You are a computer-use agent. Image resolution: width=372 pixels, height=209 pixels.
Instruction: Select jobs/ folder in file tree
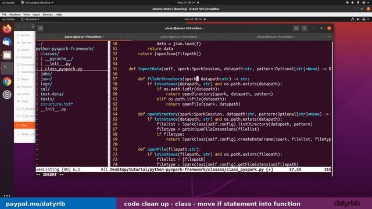point(46,74)
